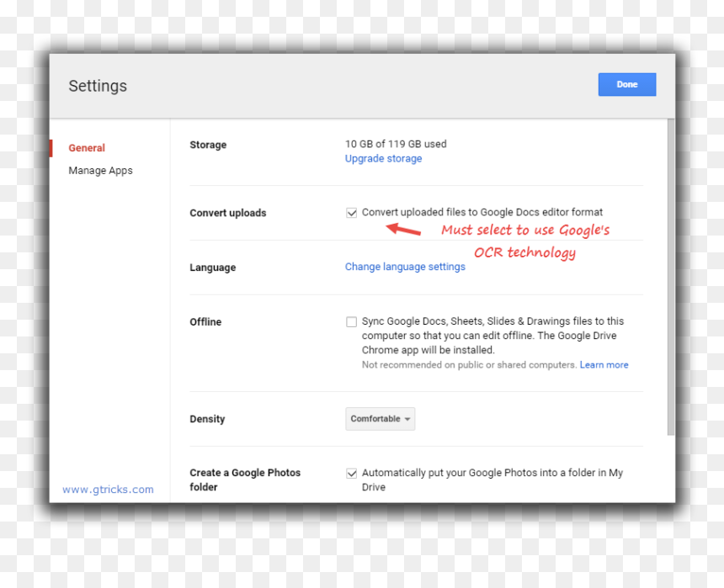The height and width of the screenshot is (588, 724).
Task: Open Change language settings link
Action: coord(405,267)
